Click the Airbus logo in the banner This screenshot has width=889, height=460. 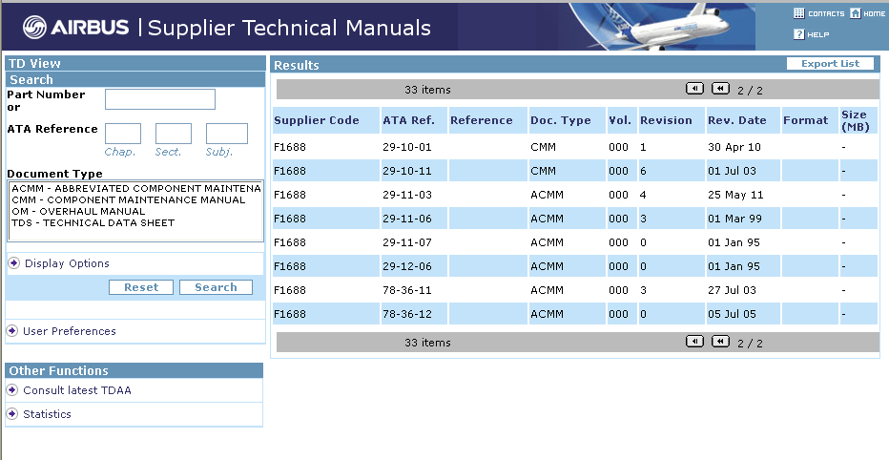click(75, 28)
